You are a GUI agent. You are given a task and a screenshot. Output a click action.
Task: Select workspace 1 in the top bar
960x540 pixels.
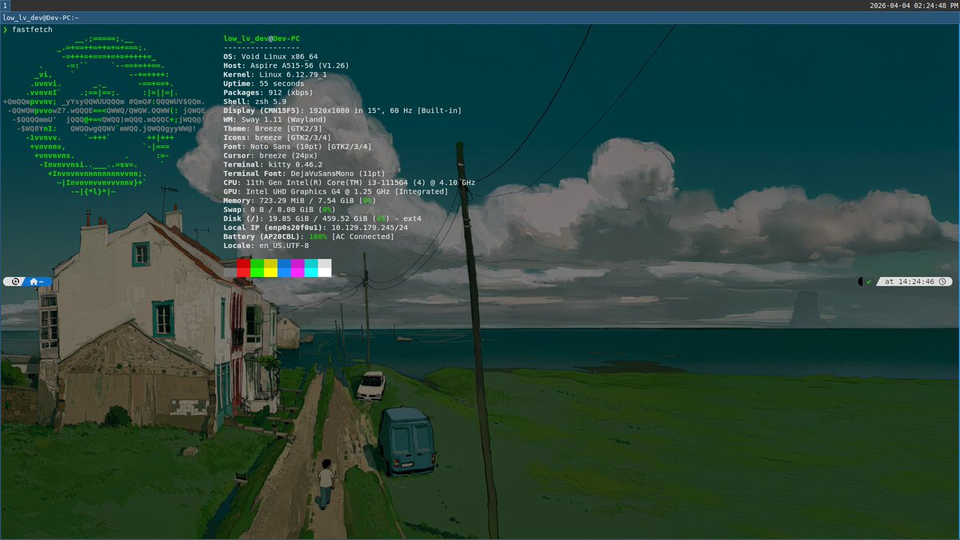click(x=4, y=4)
